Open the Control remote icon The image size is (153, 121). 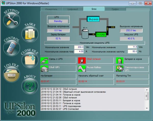12,48
